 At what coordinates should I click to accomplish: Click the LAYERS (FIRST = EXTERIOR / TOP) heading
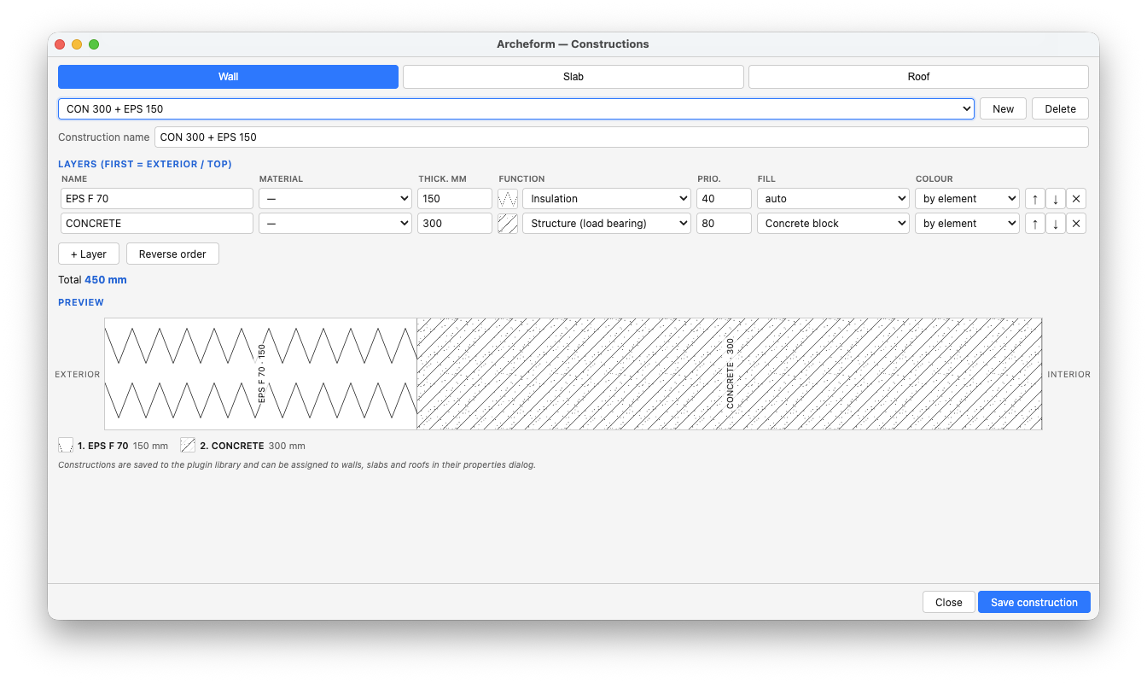tap(145, 164)
